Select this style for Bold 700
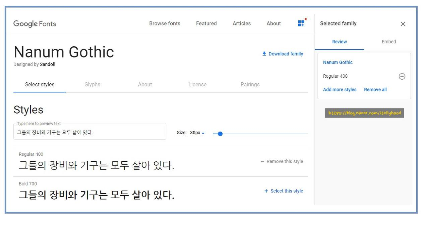Image resolution: width=429 pixels, height=226 pixels. point(284,191)
